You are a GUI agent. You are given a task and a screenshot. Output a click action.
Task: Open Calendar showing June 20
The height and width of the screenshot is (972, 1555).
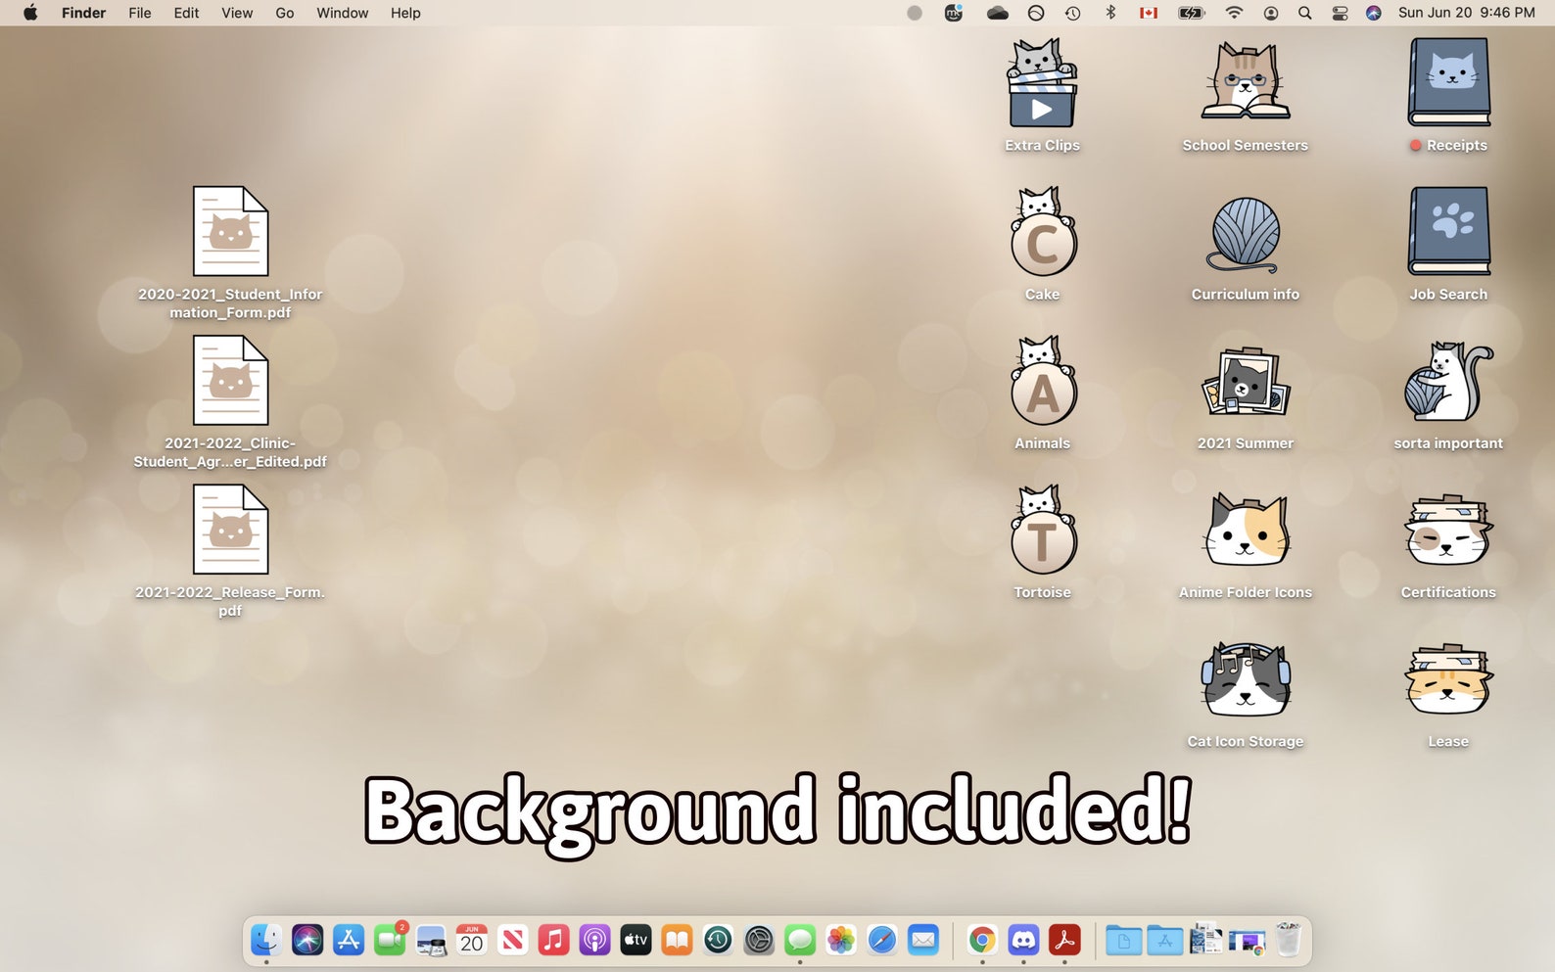pos(472,941)
